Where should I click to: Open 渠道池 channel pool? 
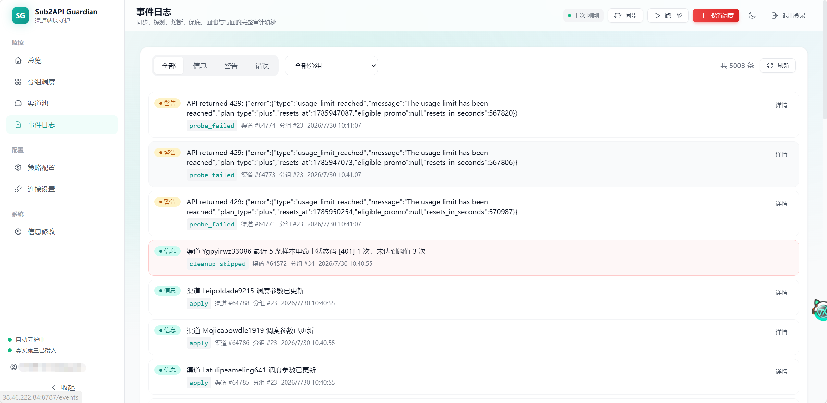[62, 103]
